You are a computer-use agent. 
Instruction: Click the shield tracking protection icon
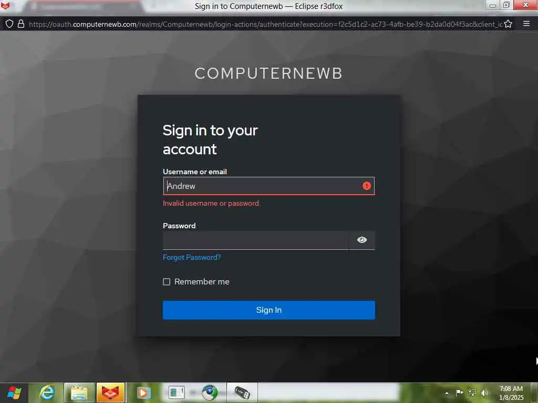[9, 24]
